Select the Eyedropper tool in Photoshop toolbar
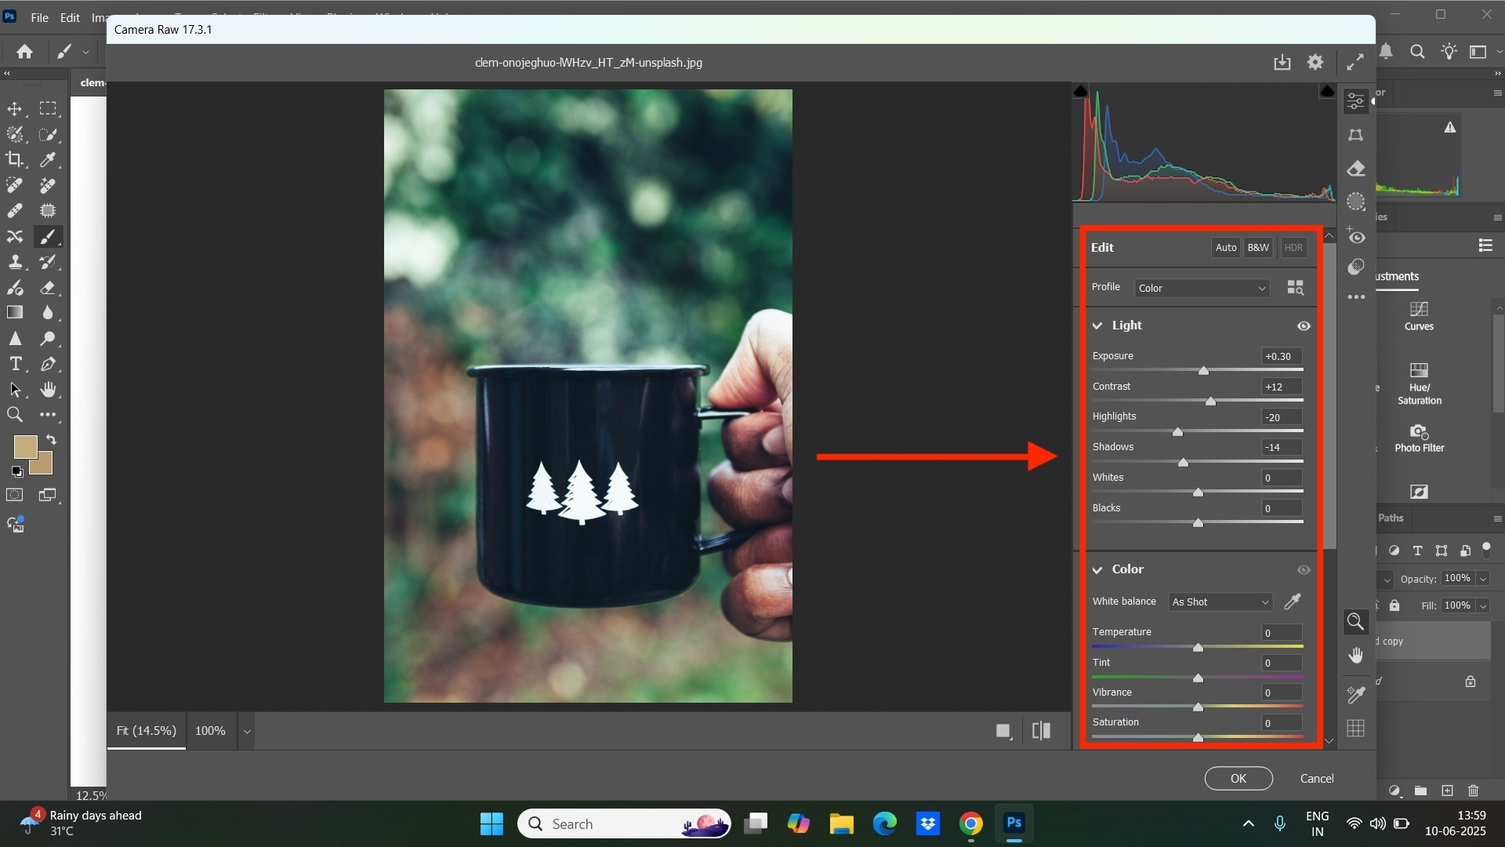Screen dimensions: 1505x847 pyautogui.click(x=48, y=160)
